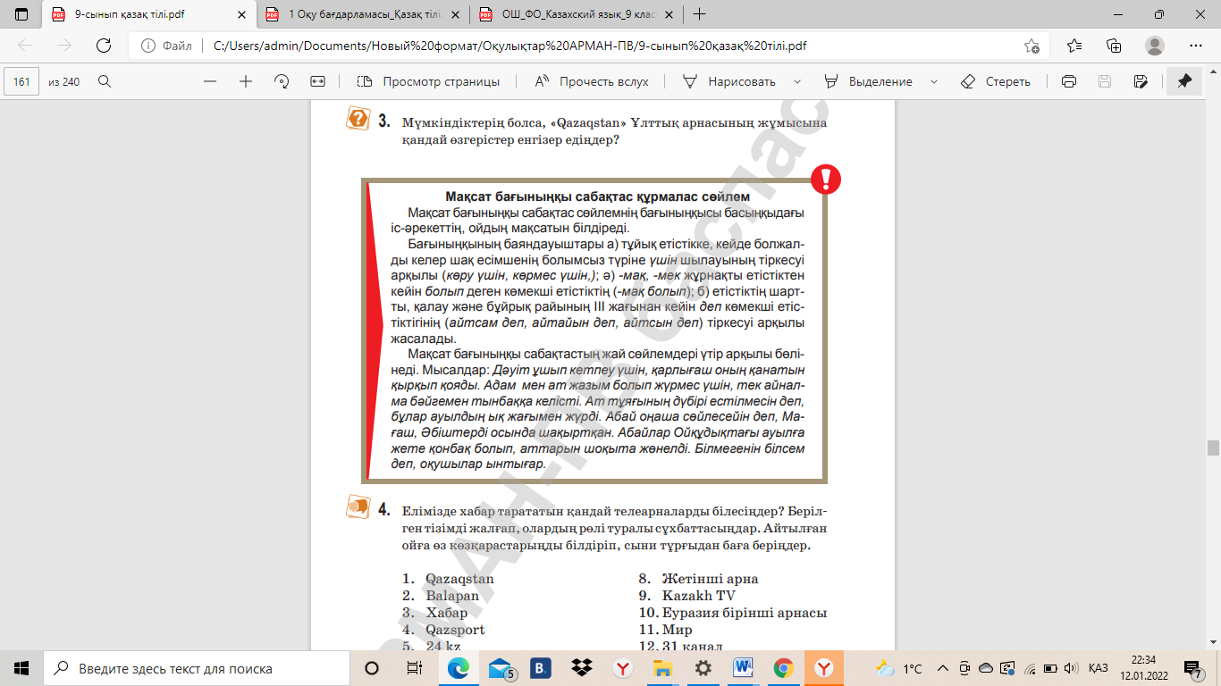Screen dimensions: 1221x686
Task: View site information icon beside Файл
Action: tap(147, 46)
